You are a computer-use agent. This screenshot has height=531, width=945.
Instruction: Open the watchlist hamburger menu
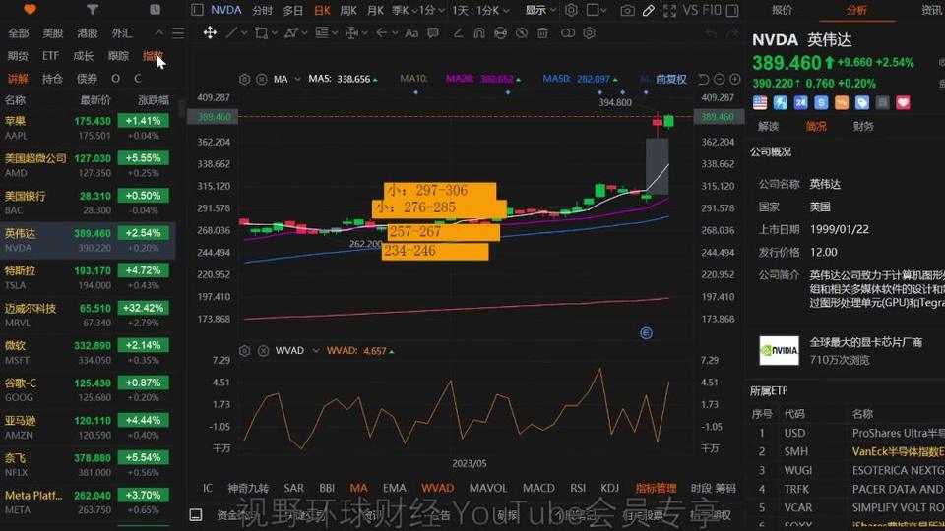(178, 33)
